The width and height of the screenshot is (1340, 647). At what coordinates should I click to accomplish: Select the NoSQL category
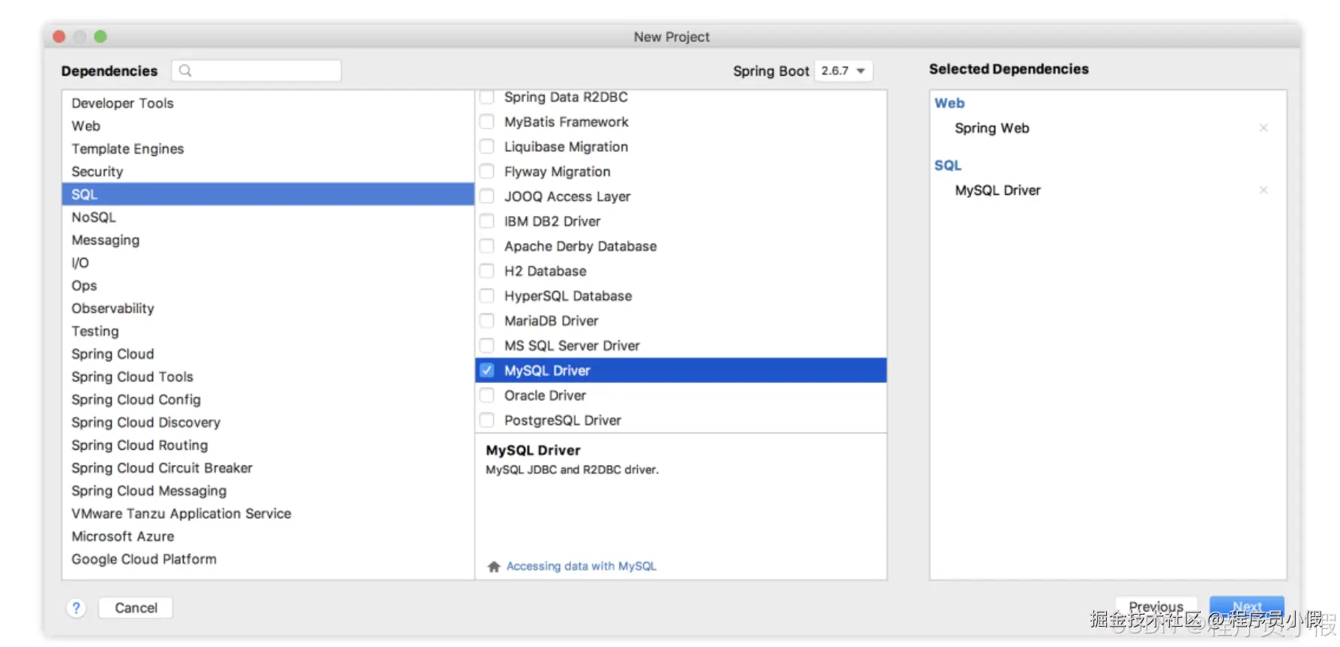pos(94,217)
